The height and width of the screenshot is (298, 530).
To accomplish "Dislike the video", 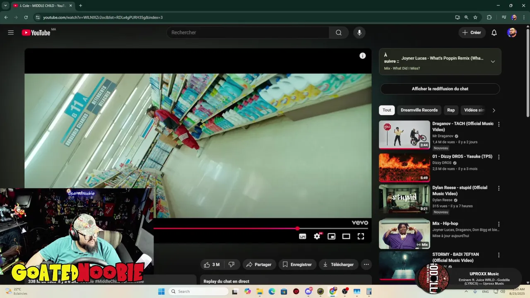I will [x=232, y=264].
